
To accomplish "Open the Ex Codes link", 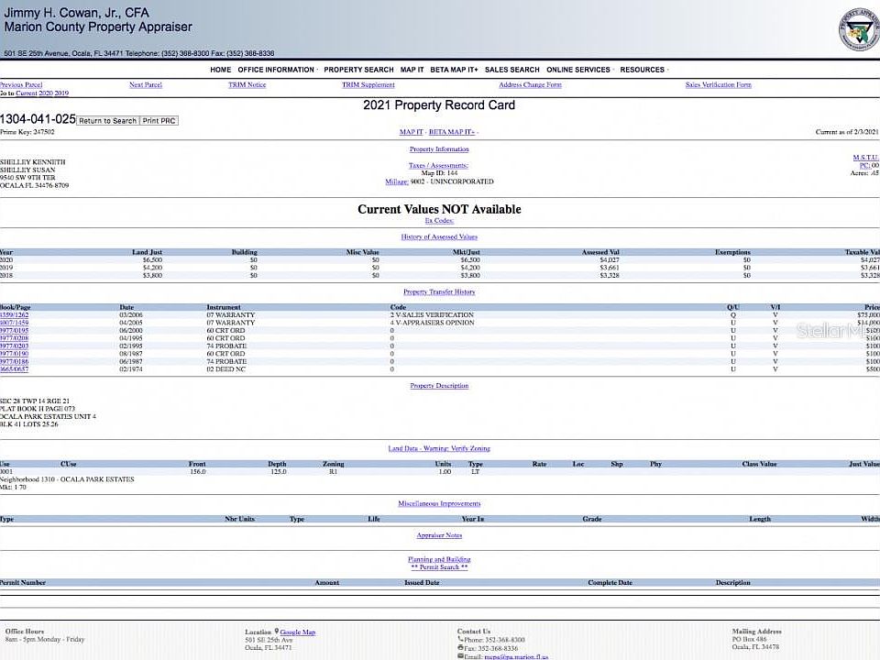I will [439, 221].
